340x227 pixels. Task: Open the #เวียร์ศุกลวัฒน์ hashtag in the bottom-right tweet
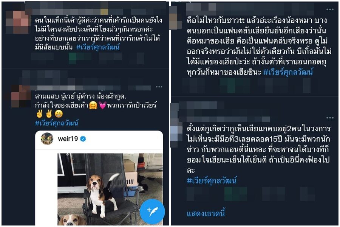coord(212,180)
